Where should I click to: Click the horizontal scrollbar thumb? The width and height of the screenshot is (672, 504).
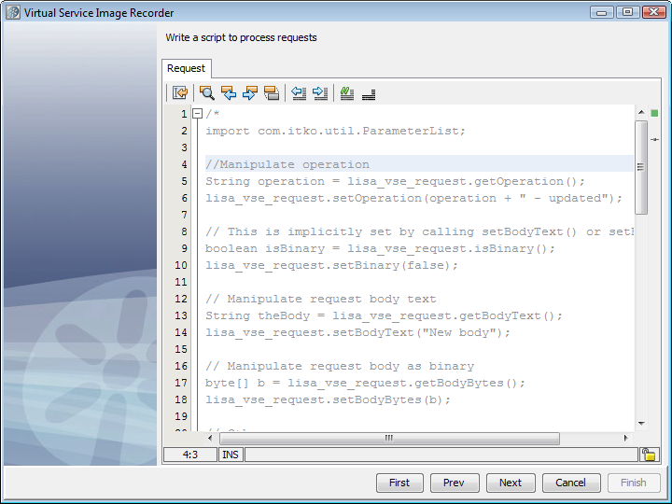389,438
